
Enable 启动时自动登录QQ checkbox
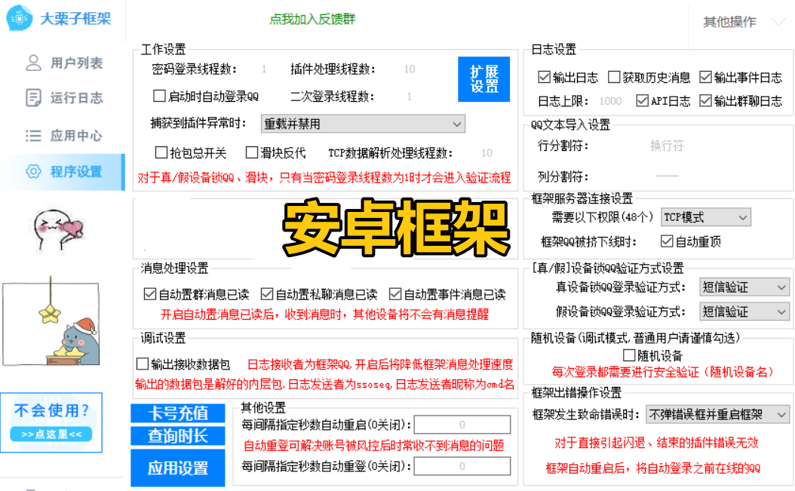pos(159,96)
